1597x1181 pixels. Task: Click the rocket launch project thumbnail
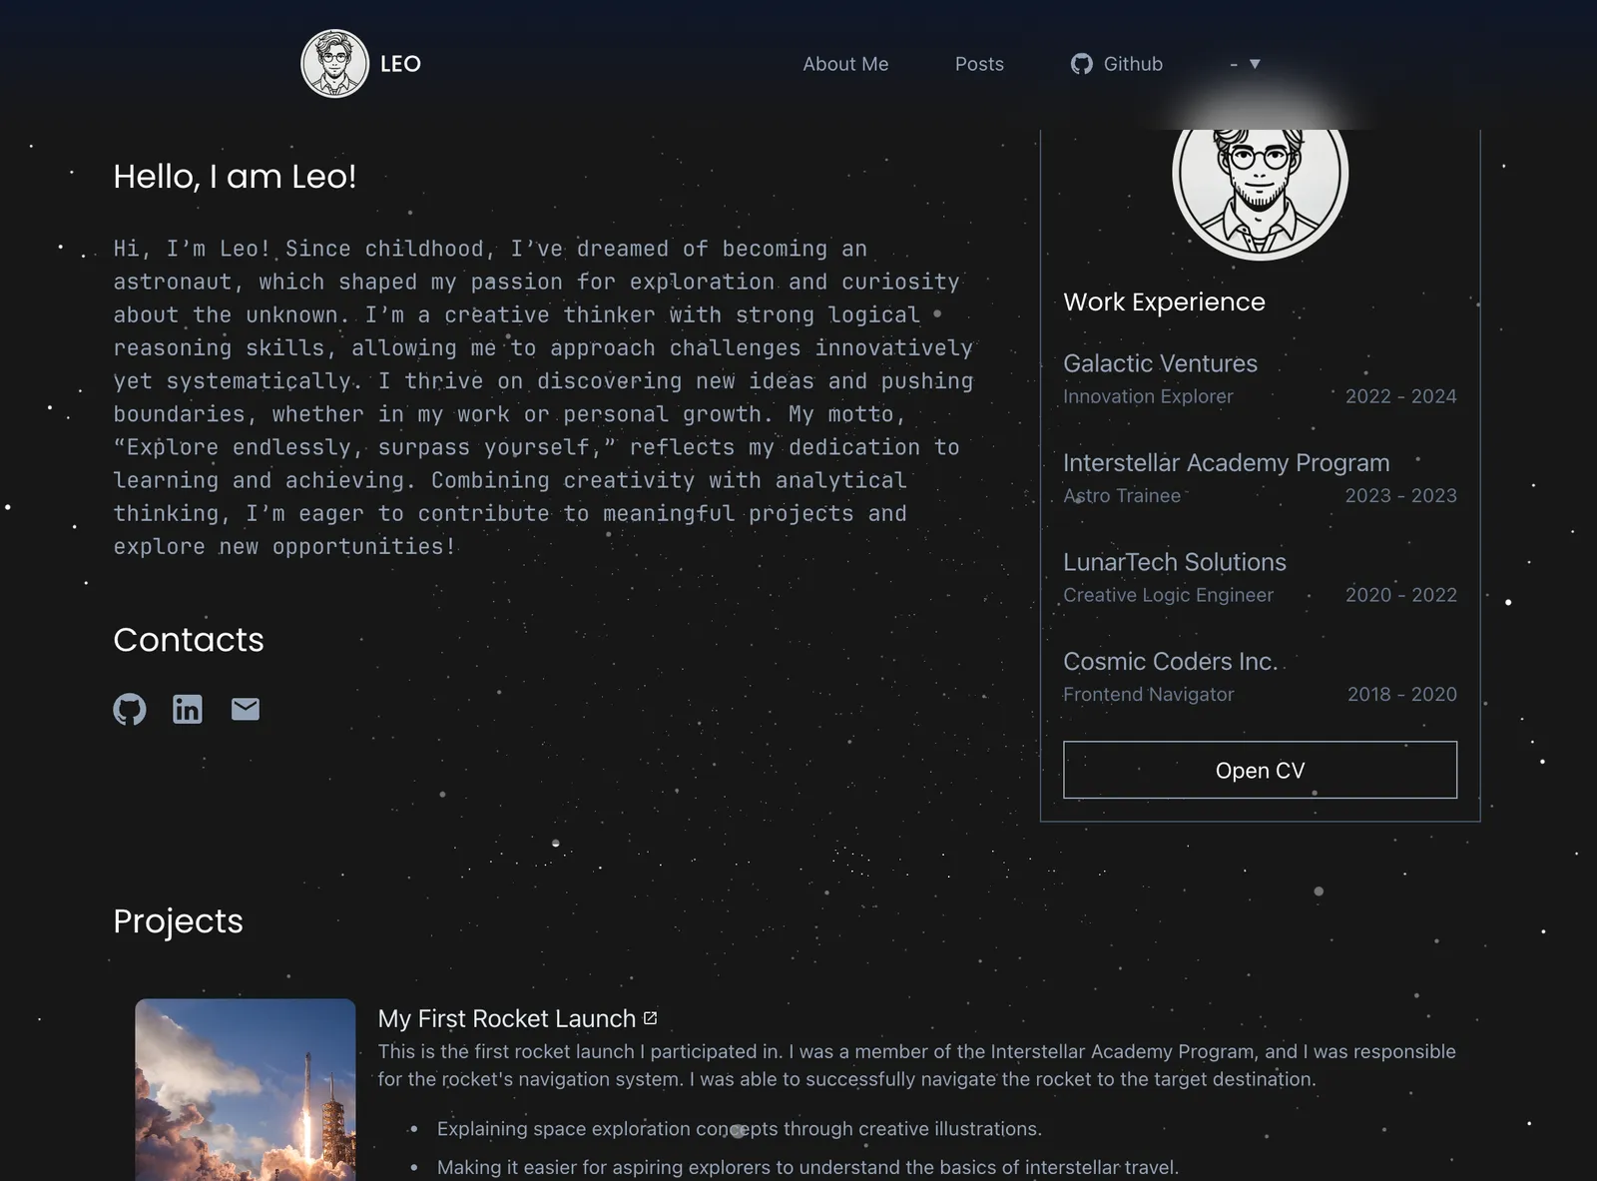point(246,1088)
